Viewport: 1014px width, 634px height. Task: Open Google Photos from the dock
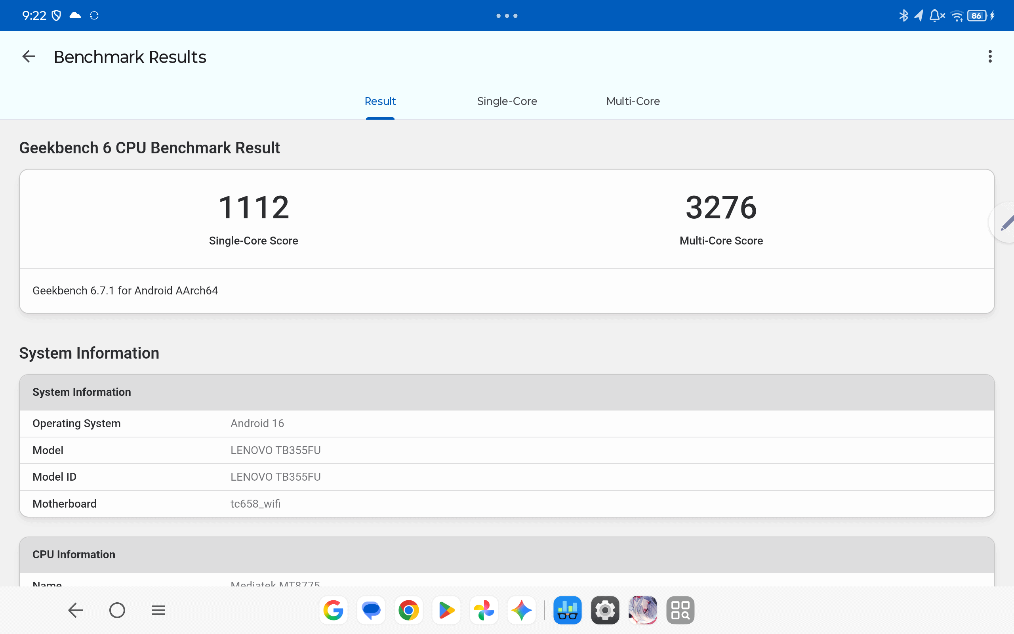(x=484, y=610)
